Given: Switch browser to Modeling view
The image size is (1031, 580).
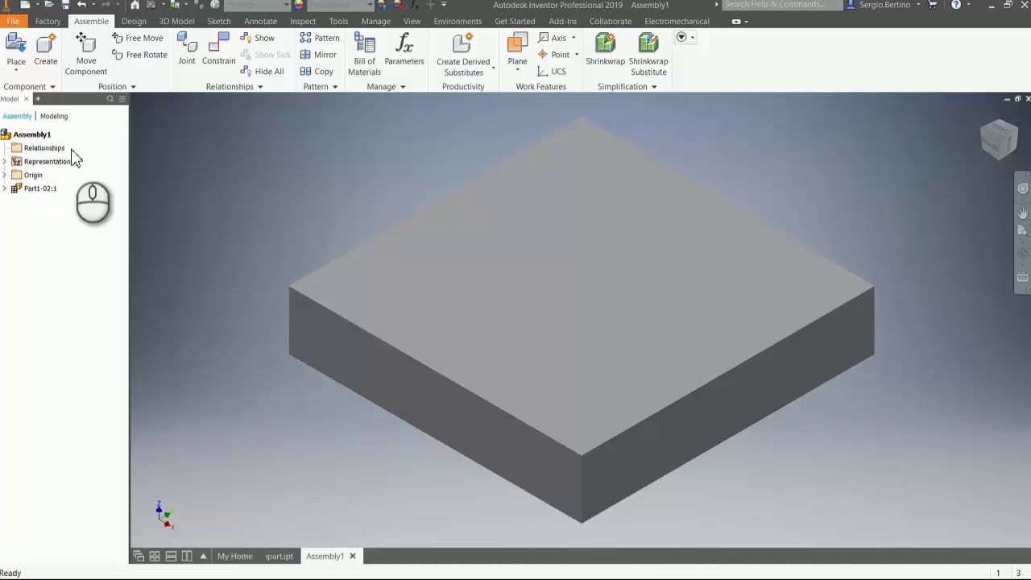Looking at the screenshot, I should 54,117.
